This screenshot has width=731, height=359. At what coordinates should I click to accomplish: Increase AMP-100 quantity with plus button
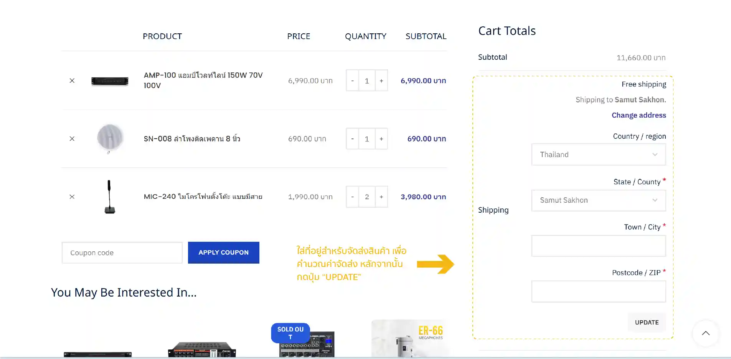[x=381, y=80]
